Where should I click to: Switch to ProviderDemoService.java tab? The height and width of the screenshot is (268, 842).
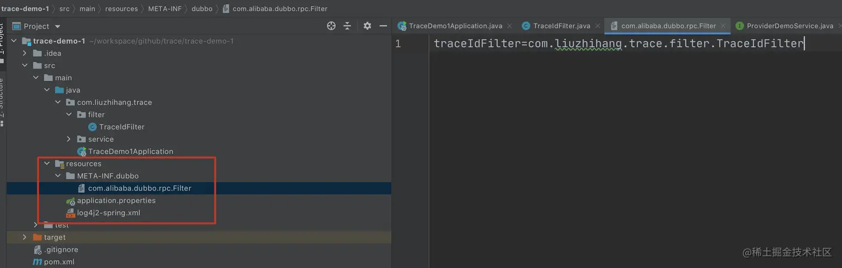(x=790, y=26)
